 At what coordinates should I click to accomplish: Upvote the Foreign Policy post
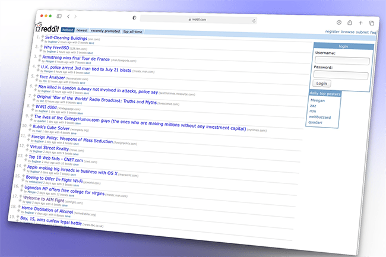coord(29,136)
